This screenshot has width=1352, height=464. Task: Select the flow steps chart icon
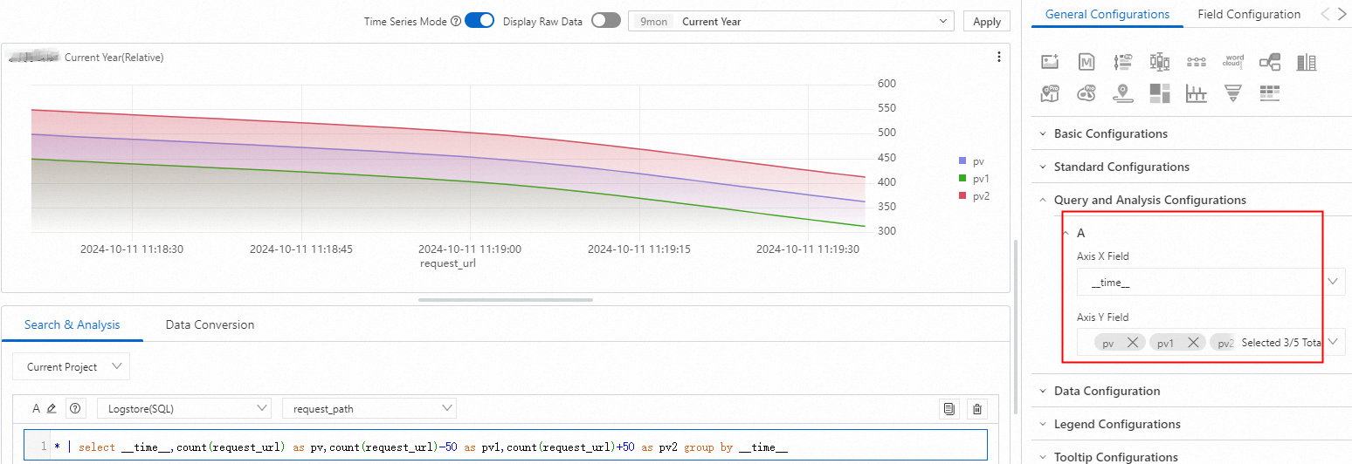pos(1197,62)
